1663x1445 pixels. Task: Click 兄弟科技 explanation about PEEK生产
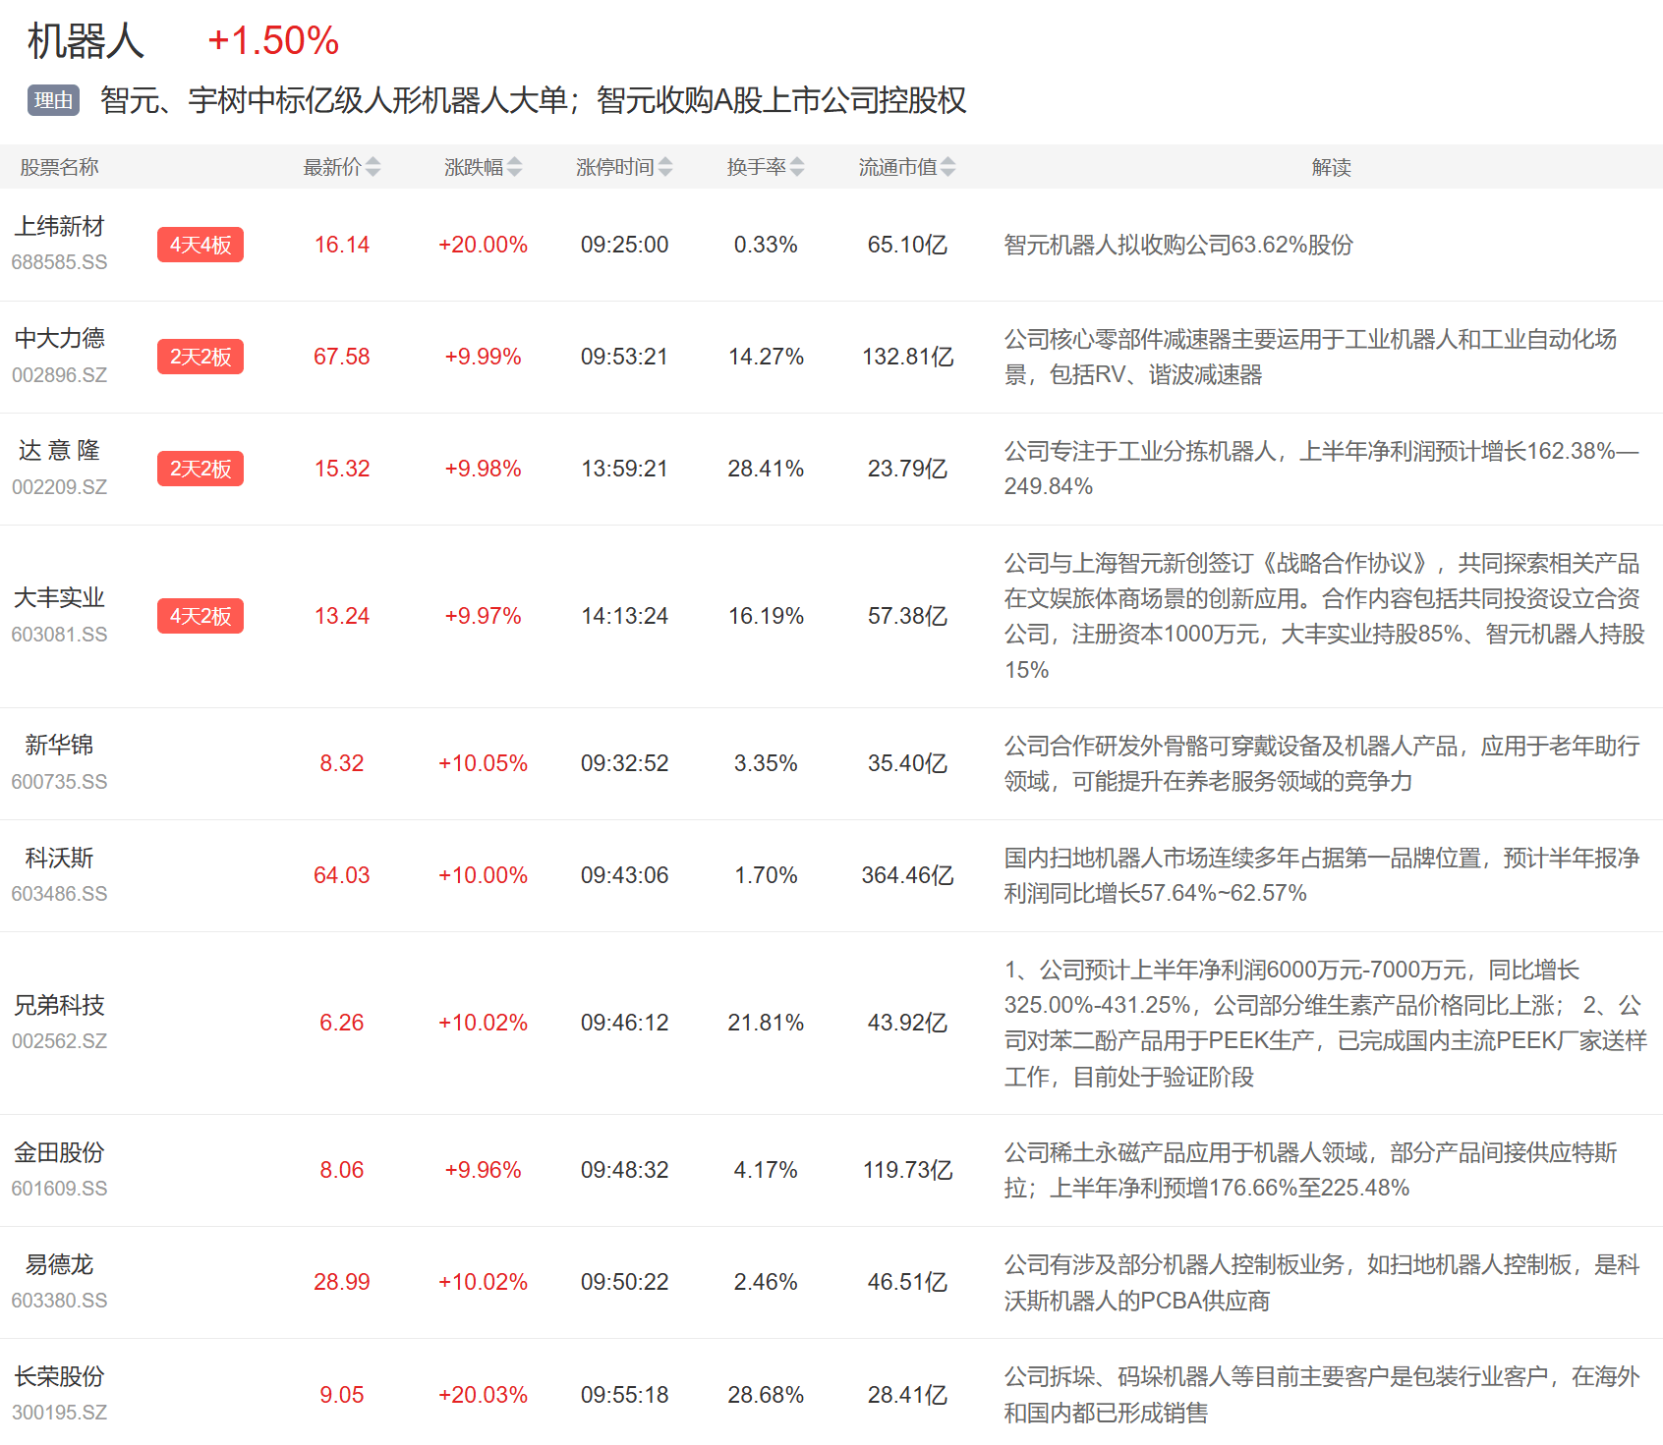coord(1325,1023)
